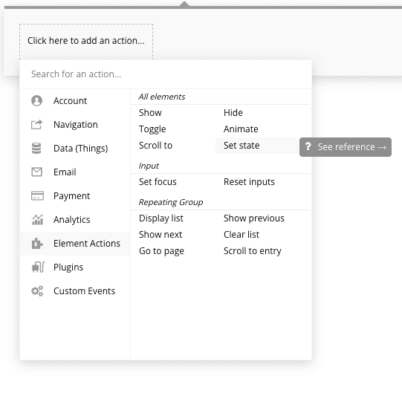Choose the Set focus input action

tap(158, 182)
